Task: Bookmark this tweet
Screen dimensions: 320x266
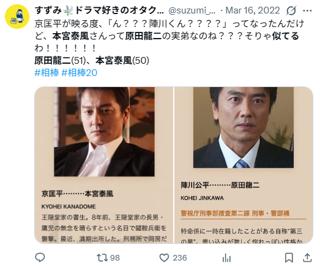Action: [289, 257]
